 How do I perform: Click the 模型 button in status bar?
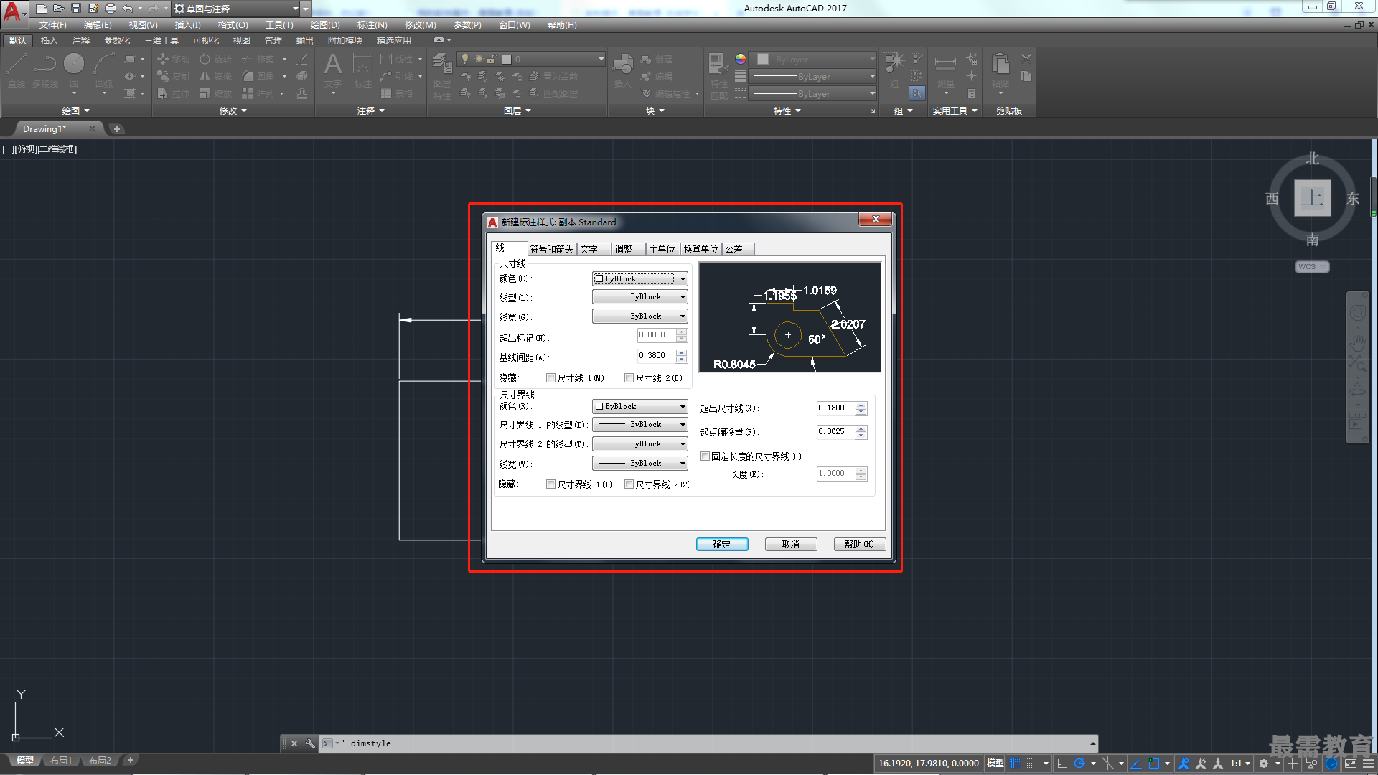995,764
